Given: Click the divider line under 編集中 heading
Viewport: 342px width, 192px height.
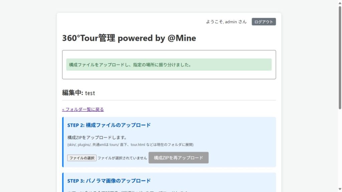Looking at the screenshot, I should click(x=169, y=100).
